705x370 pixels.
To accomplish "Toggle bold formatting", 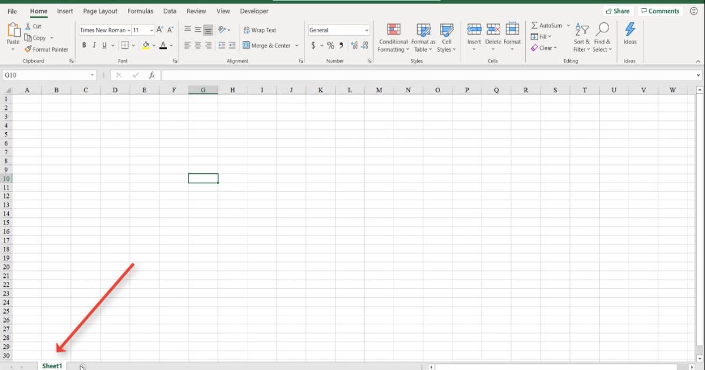I will (x=84, y=45).
